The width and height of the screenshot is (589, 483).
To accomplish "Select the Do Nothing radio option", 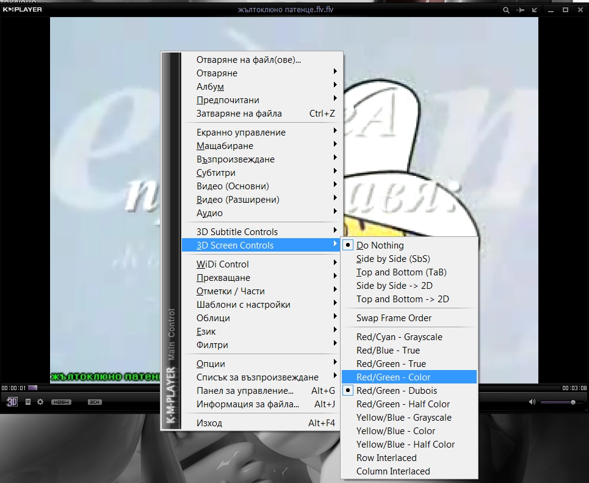I will coord(380,245).
